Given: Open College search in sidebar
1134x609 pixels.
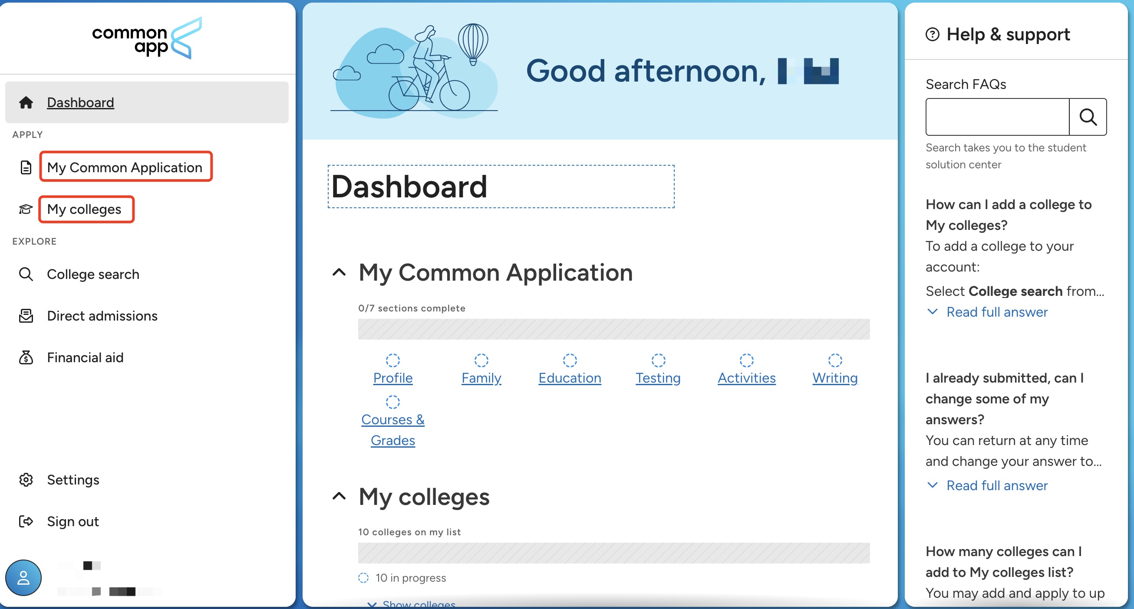Looking at the screenshot, I should point(93,275).
